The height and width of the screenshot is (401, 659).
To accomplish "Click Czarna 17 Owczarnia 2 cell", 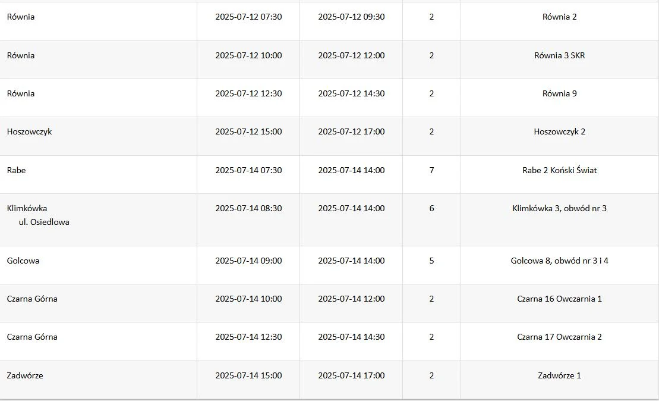I will coord(559,337).
